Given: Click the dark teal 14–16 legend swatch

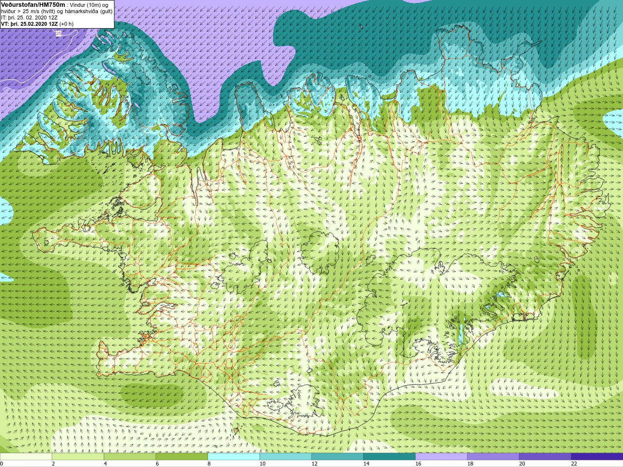Looking at the screenshot, I should 389,457.
